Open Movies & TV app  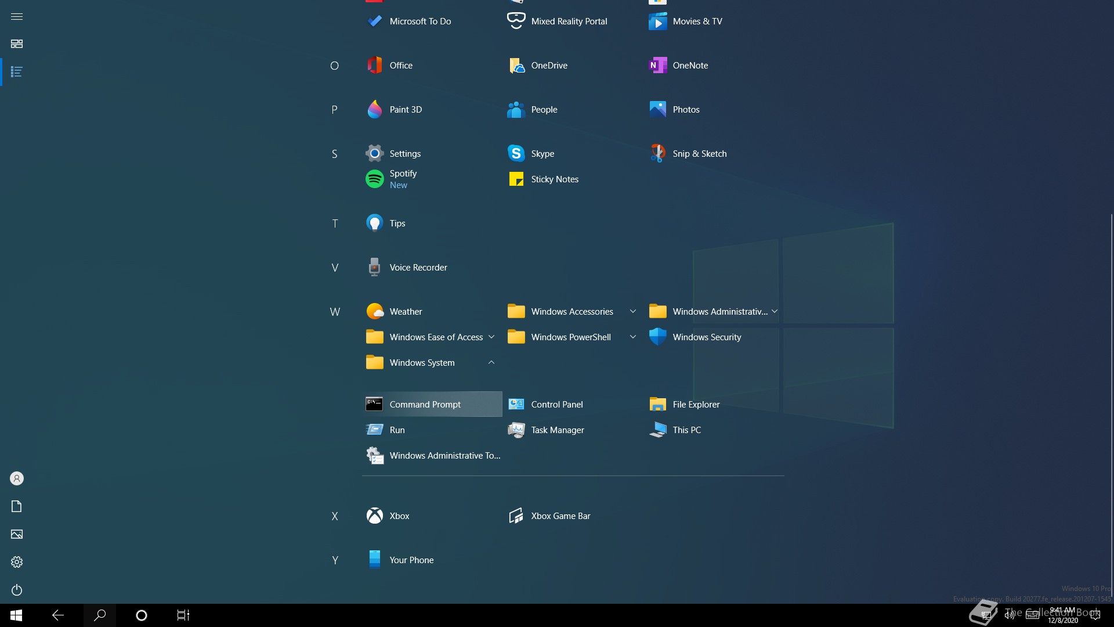point(715,21)
